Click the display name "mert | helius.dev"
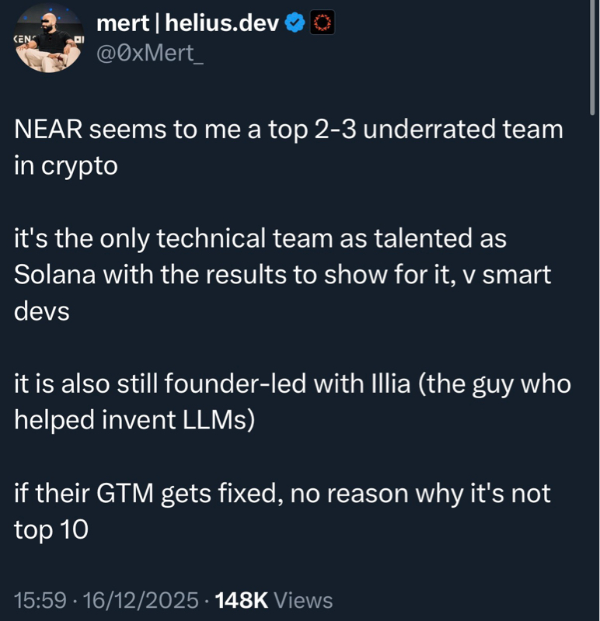 (187, 24)
